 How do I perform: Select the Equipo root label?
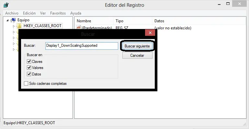coord(23,20)
